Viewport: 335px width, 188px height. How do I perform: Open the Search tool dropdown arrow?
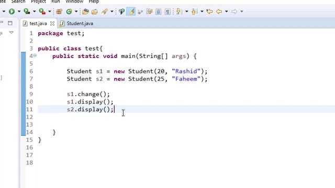(111, 11)
